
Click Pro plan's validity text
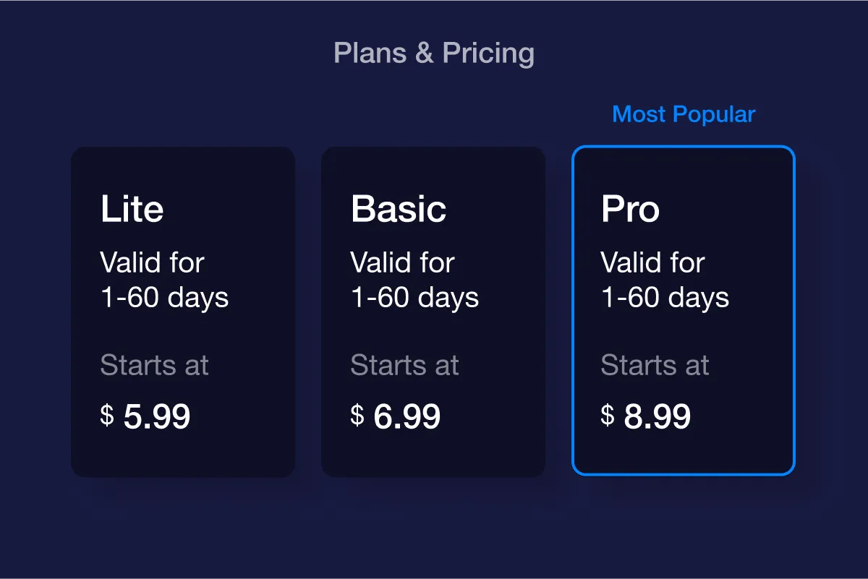pyautogui.click(x=665, y=280)
